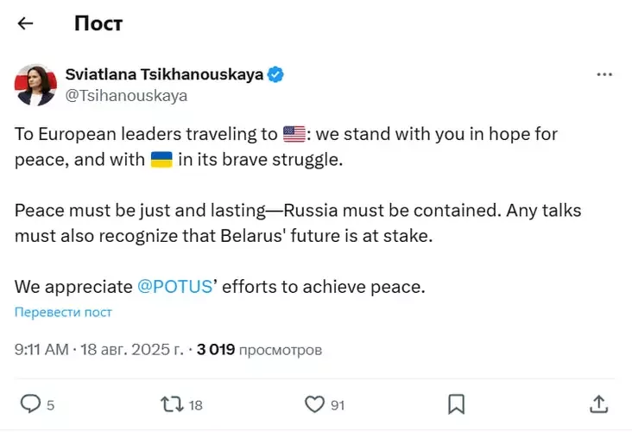Click the US flag emoji

point(294,135)
